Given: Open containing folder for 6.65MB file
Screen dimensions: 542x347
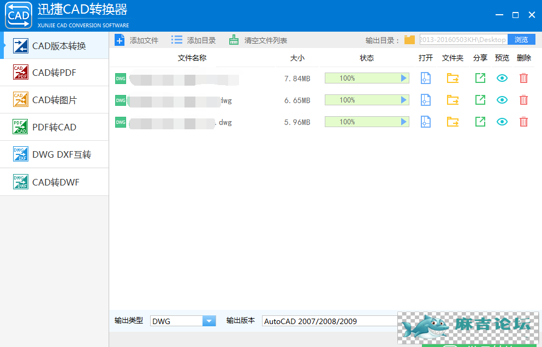Looking at the screenshot, I should click(453, 100).
